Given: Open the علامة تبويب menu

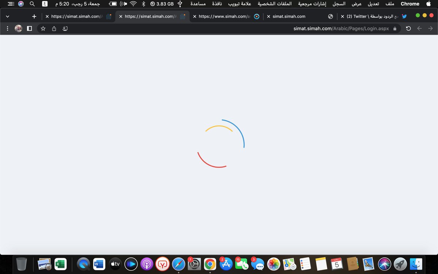Looking at the screenshot, I should [240, 4].
